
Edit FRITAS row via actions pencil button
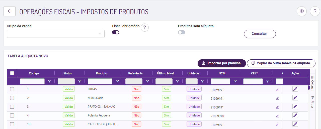tap(295, 89)
